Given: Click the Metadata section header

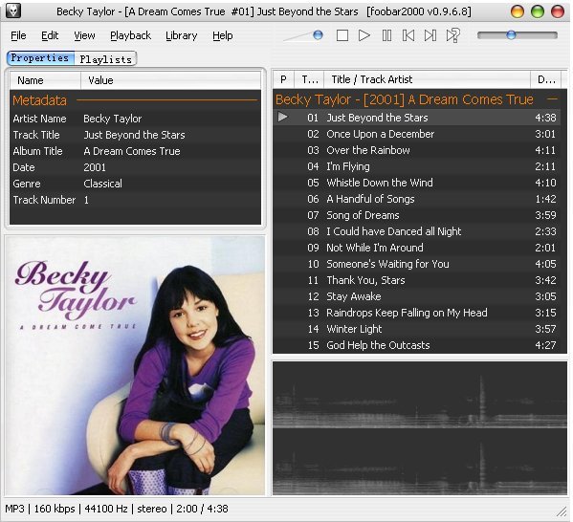Looking at the screenshot, I should 40,100.
